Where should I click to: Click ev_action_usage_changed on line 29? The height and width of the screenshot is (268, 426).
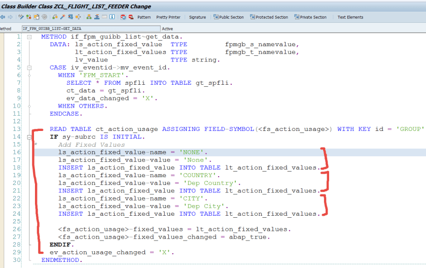coord(97,252)
